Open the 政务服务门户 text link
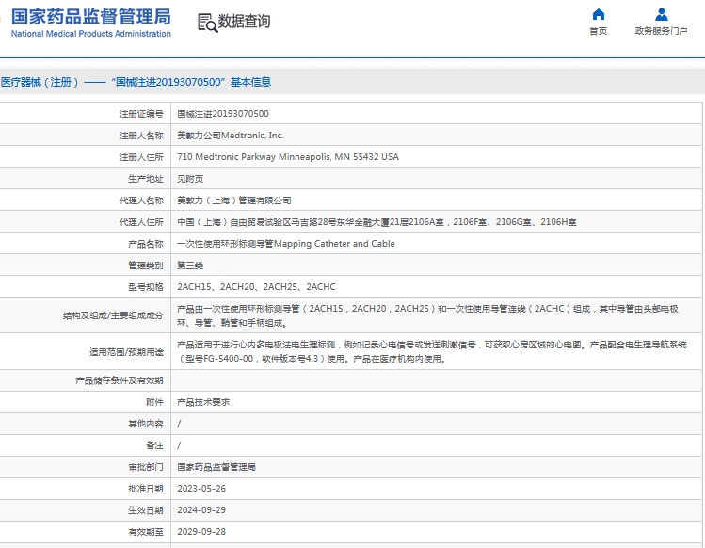The width and height of the screenshot is (705, 548). pos(661,31)
